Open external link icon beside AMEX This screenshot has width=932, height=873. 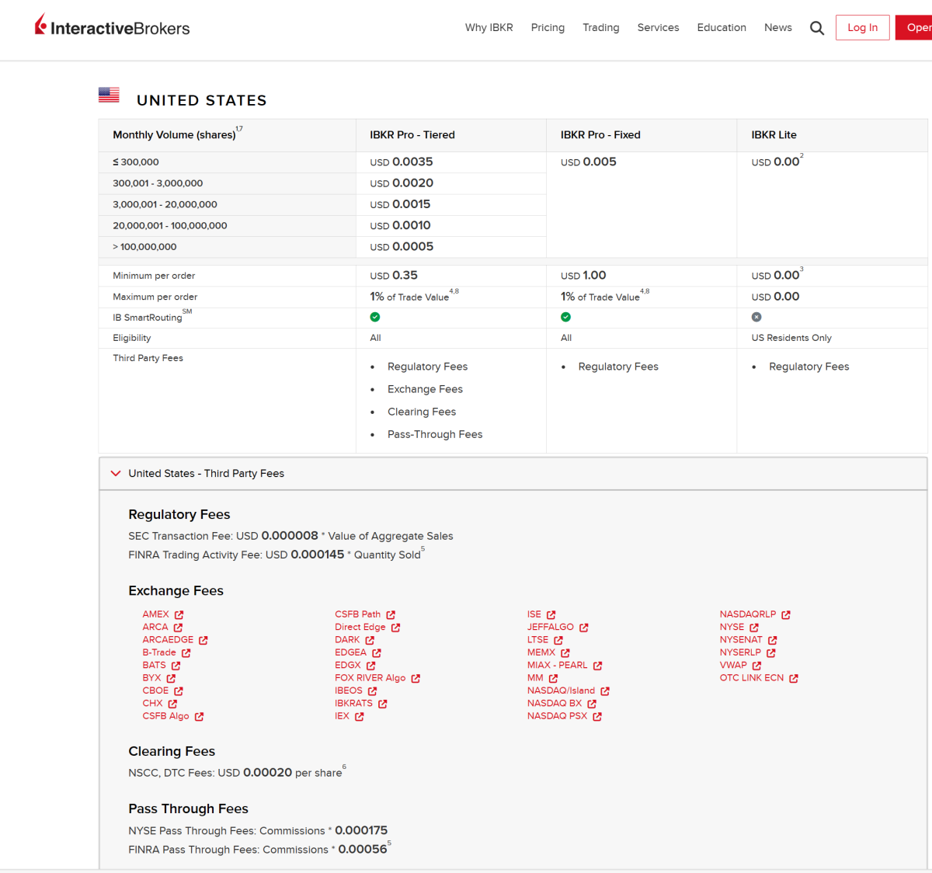pyautogui.click(x=179, y=614)
